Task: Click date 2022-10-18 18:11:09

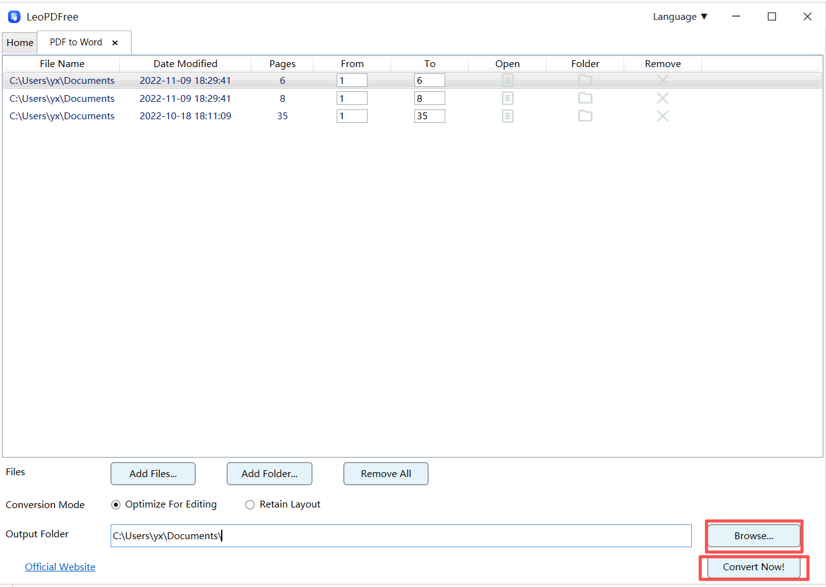Action: (185, 116)
